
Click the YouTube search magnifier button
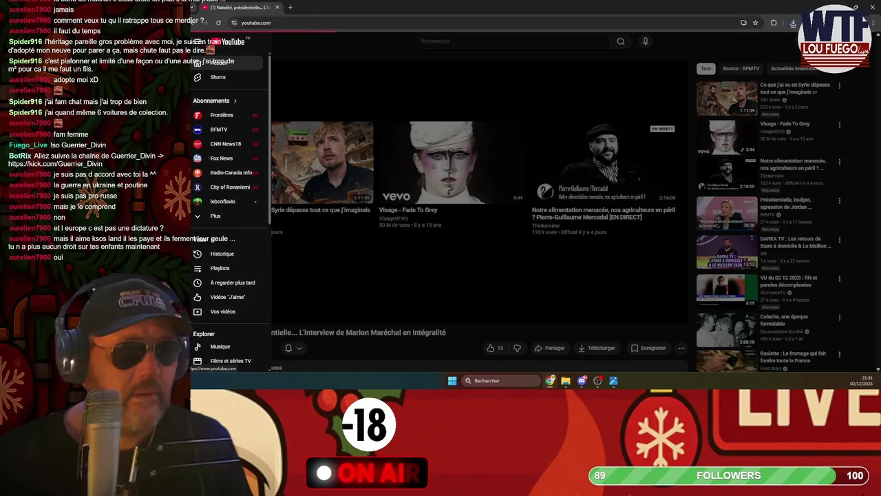(x=621, y=41)
